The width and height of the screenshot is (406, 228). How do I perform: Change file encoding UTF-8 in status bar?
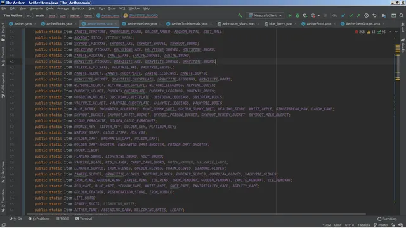tap(350, 225)
